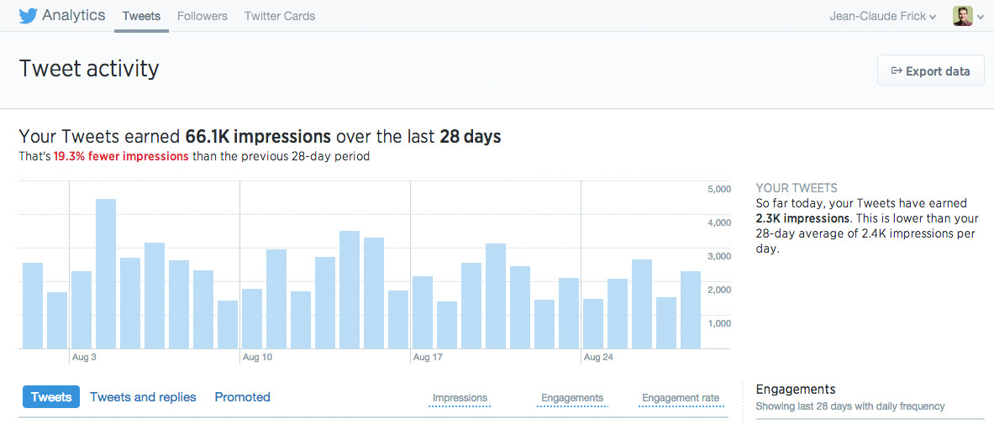The height and width of the screenshot is (424, 994).
Task: Click the last bar in the chart
Action: pos(691,310)
